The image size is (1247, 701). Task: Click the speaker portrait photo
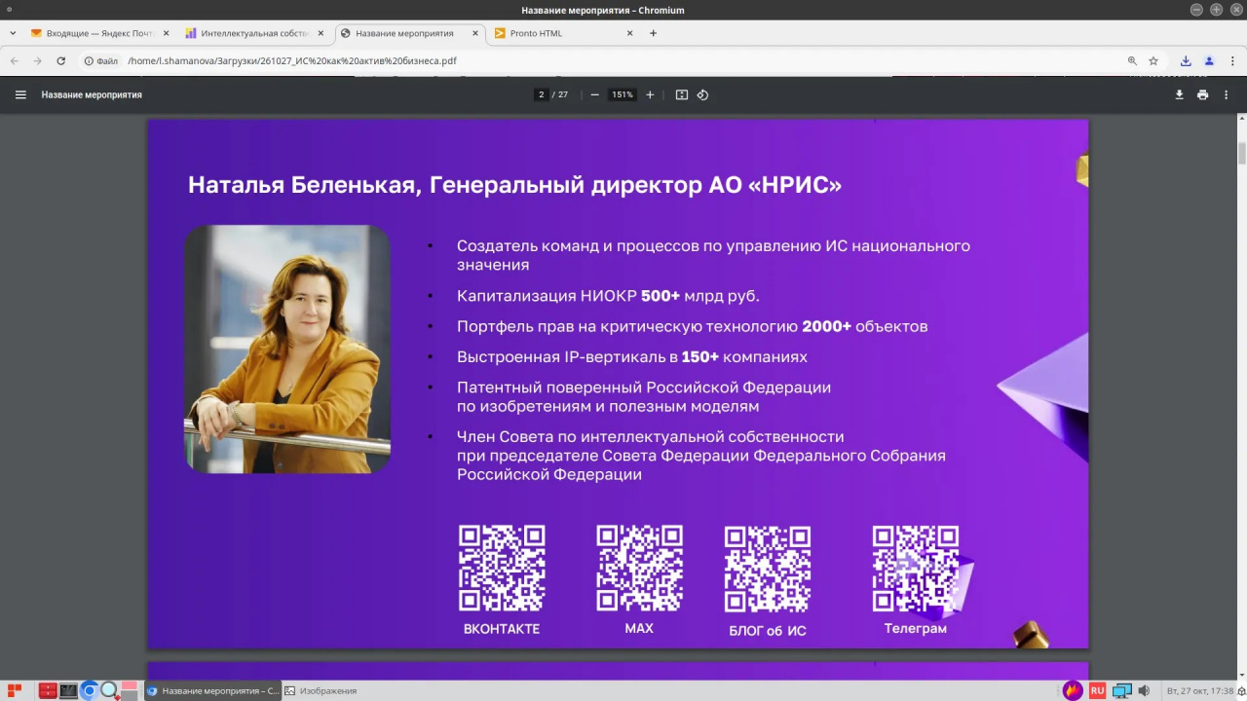287,350
